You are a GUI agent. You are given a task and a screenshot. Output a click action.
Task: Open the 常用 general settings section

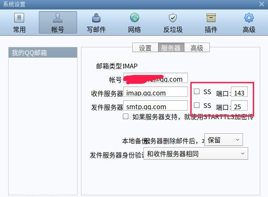tap(19, 23)
